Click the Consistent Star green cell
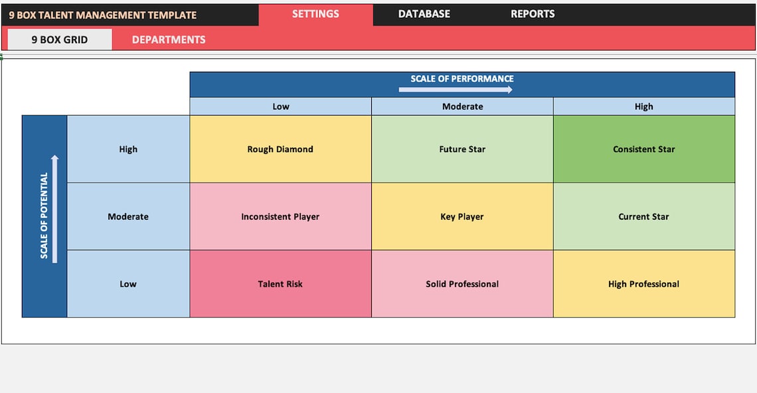The image size is (757, 393). (x=644, y=149)
